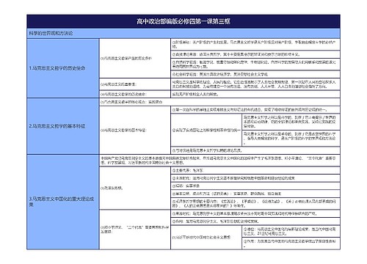
Task: Select the intro cell starting 中国共产党
Action: click(x=219, y=161)
